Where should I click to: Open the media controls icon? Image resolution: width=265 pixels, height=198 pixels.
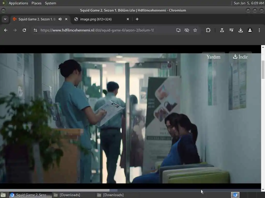(231, 30)
